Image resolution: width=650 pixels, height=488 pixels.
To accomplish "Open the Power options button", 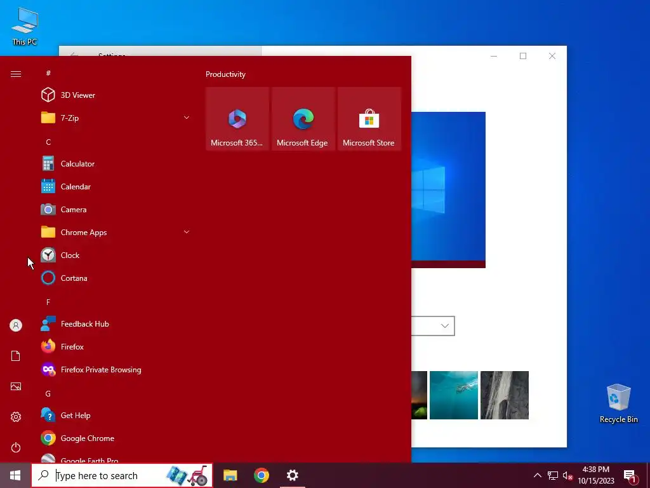I will pyautogui.click(x=16, y=447).
